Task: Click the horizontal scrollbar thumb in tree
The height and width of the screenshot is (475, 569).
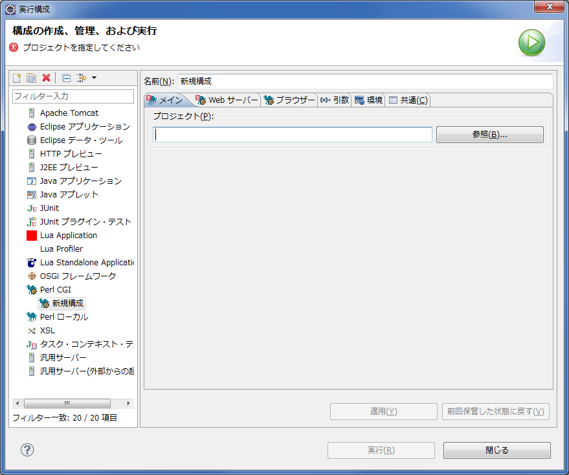Action: [67, 404]
